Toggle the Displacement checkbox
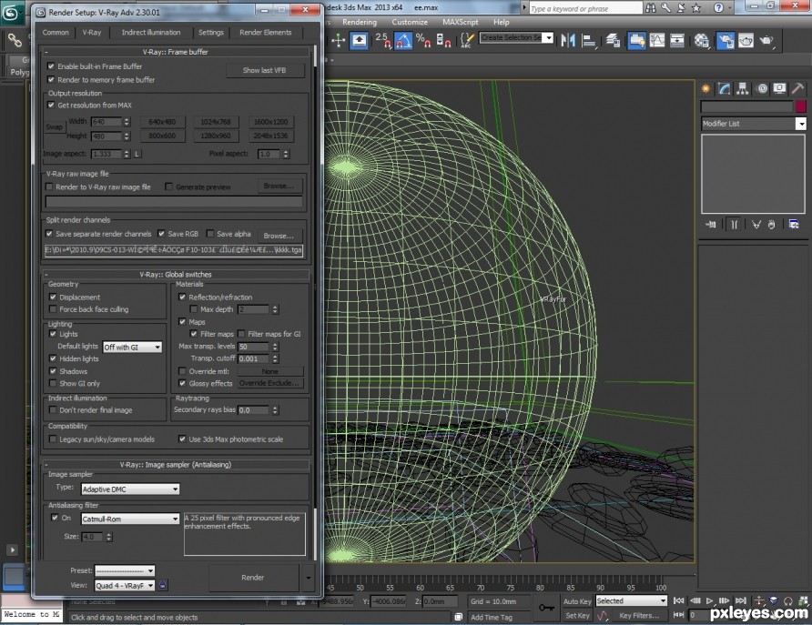812x625 pixels. pyautogui.click(x=53, y=297)
